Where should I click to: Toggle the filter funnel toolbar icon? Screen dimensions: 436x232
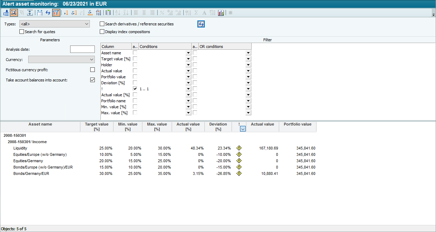(x=56, y=13)
